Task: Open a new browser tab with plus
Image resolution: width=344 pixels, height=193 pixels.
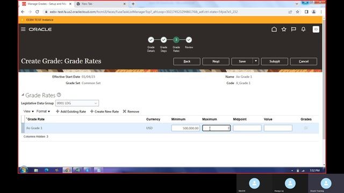Action: click(133, 4)
